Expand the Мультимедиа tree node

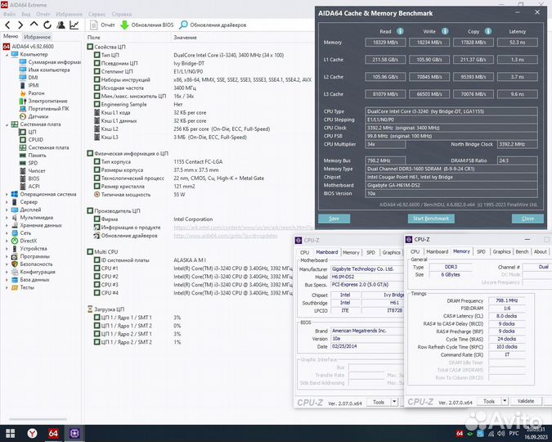(7, 218)
